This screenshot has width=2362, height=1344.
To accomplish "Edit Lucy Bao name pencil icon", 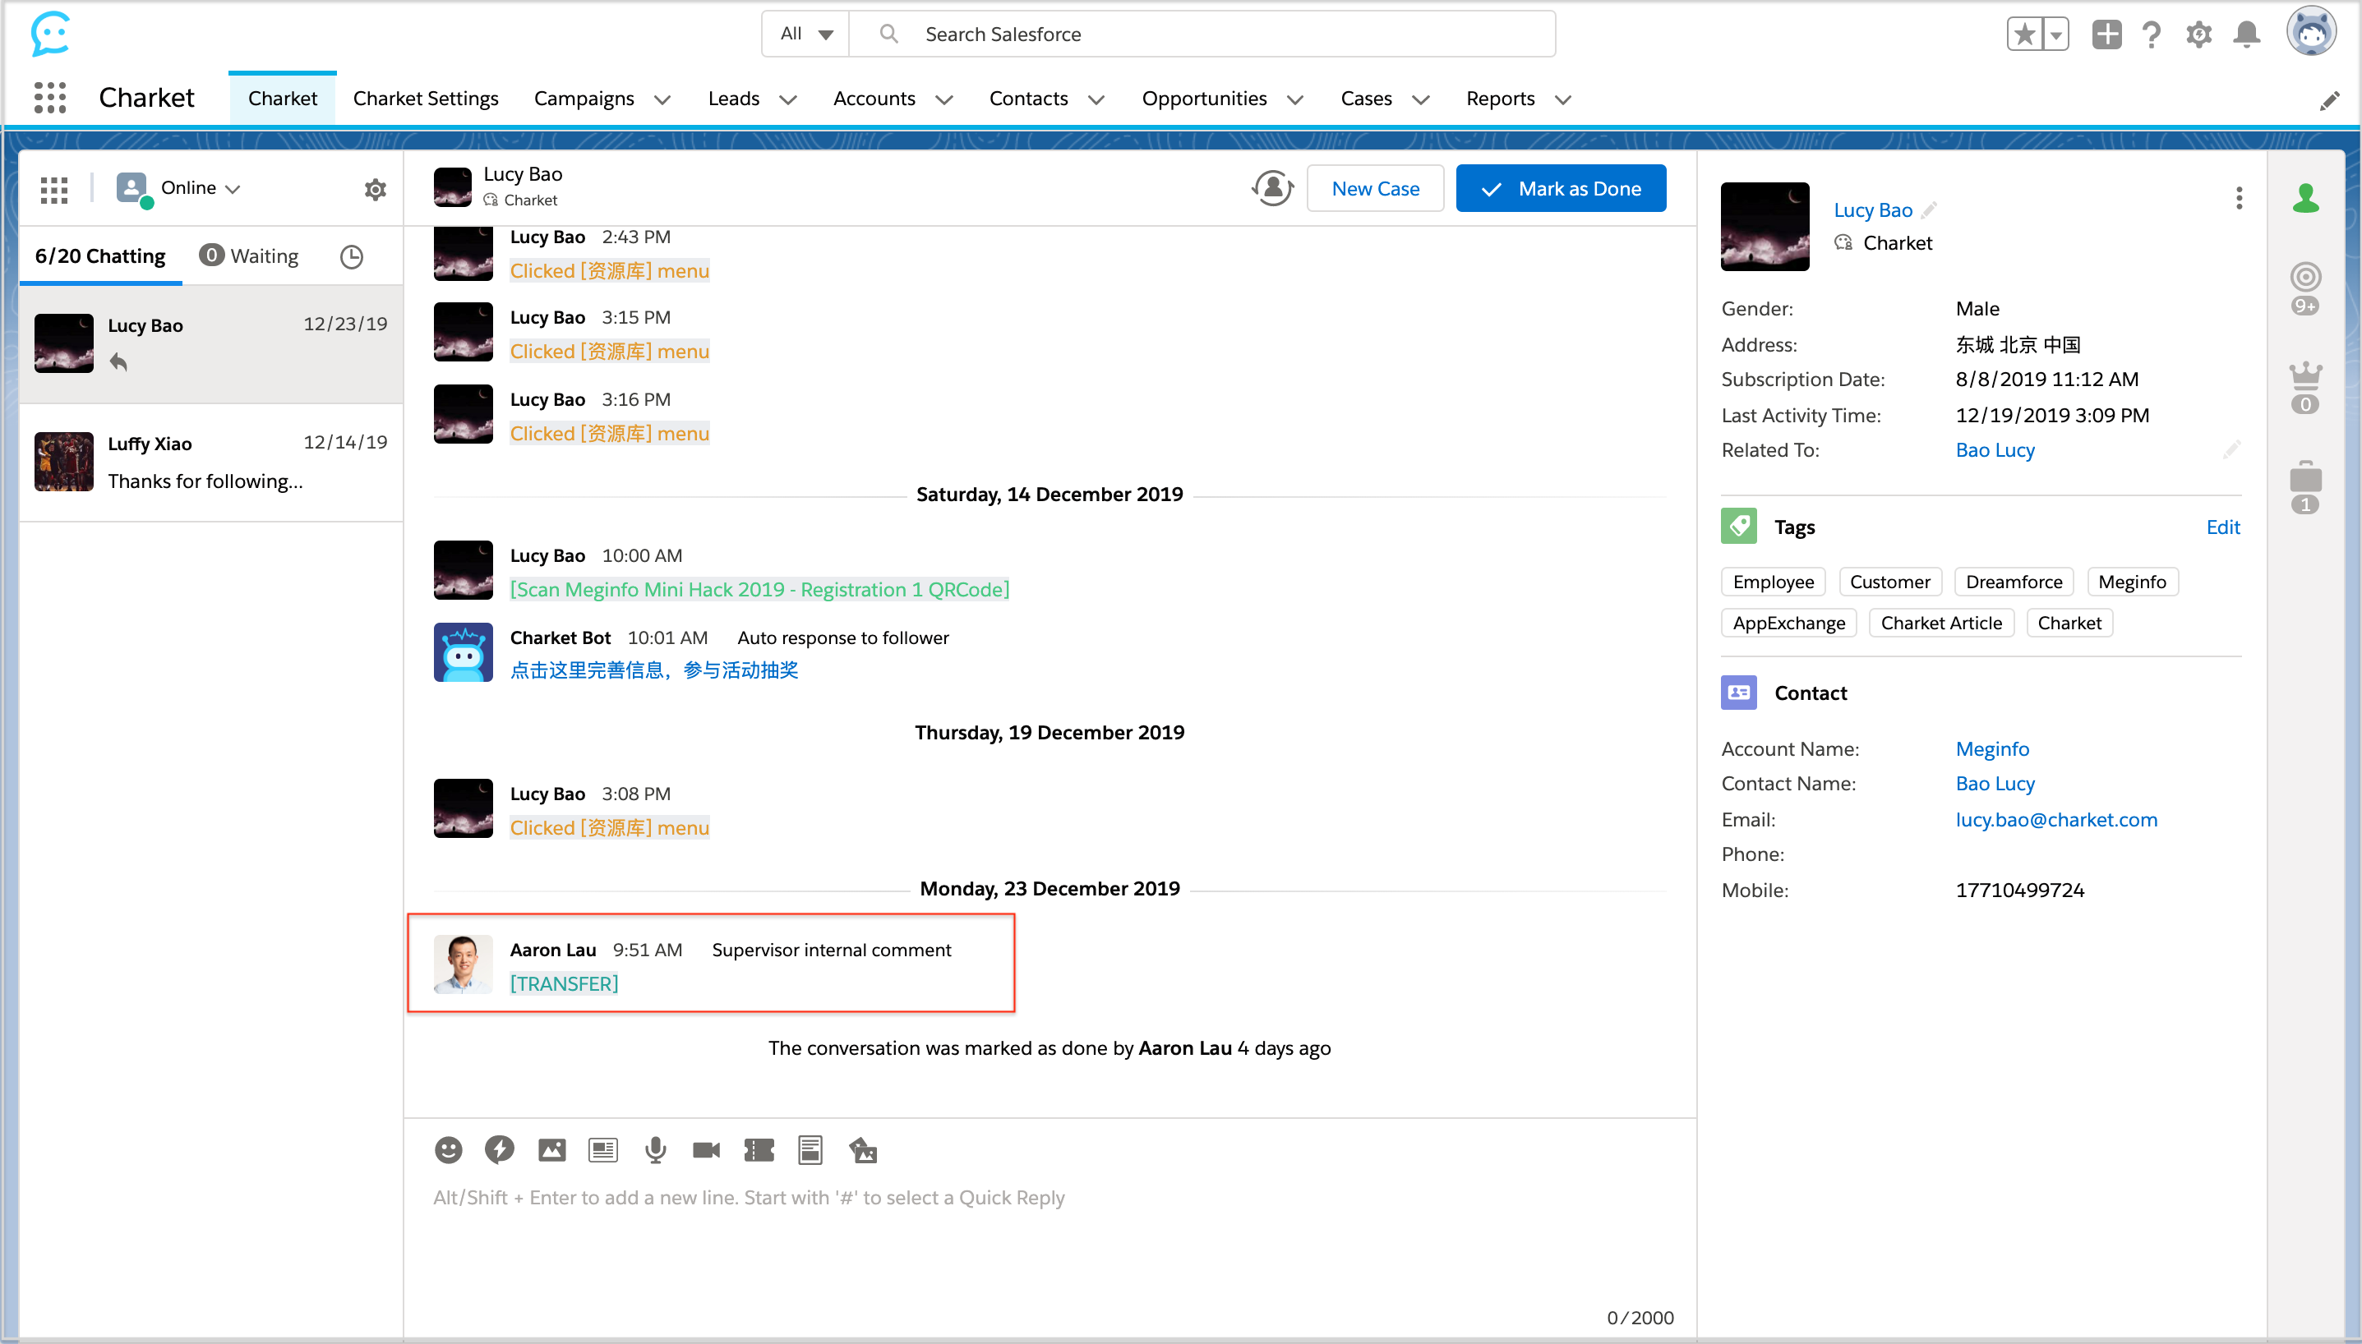I will coord(1928,210).
